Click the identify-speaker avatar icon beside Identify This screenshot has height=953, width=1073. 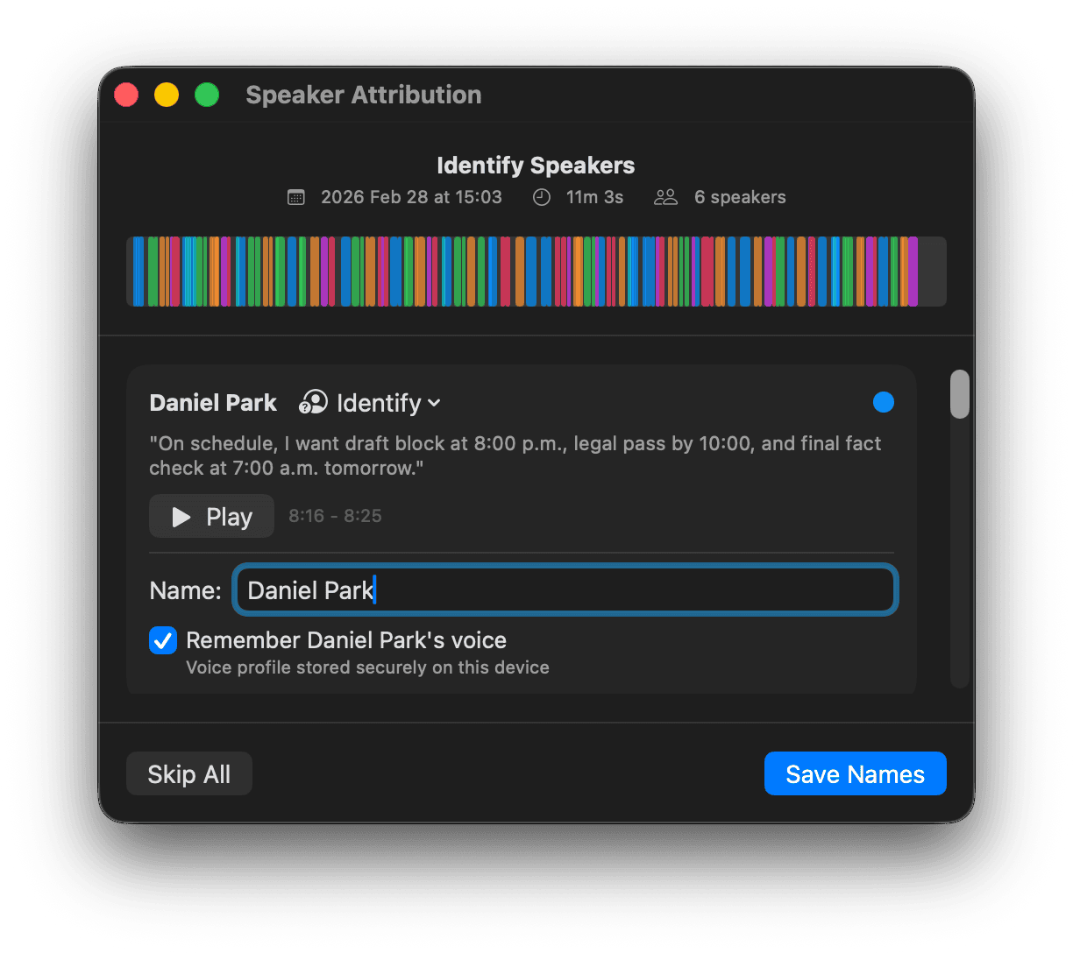(313, 402)
